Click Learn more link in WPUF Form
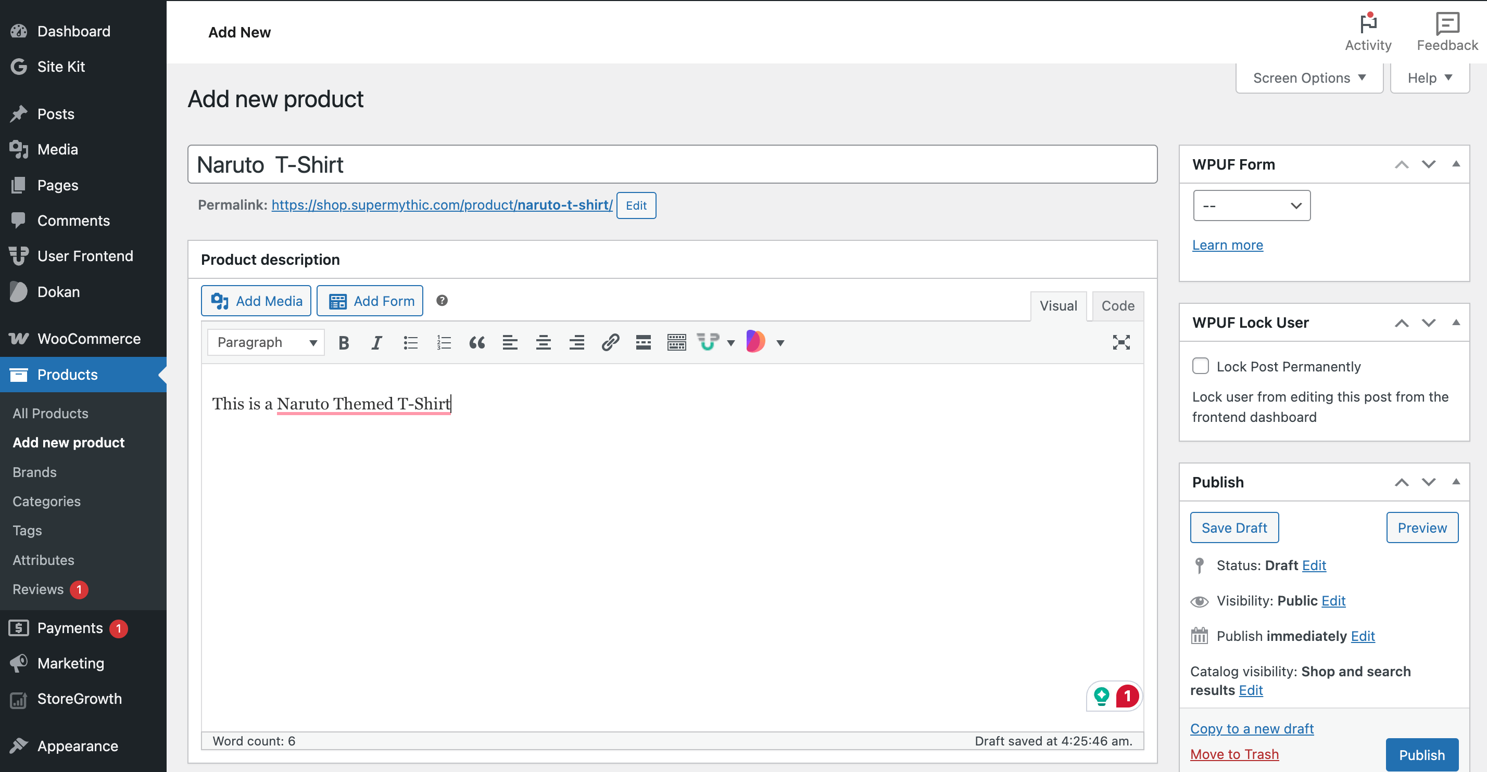1487x772 pixels. coord(1227,245)
